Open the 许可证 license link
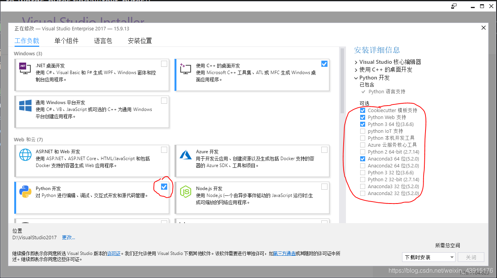497x278 pixels. tap(114, 253)
